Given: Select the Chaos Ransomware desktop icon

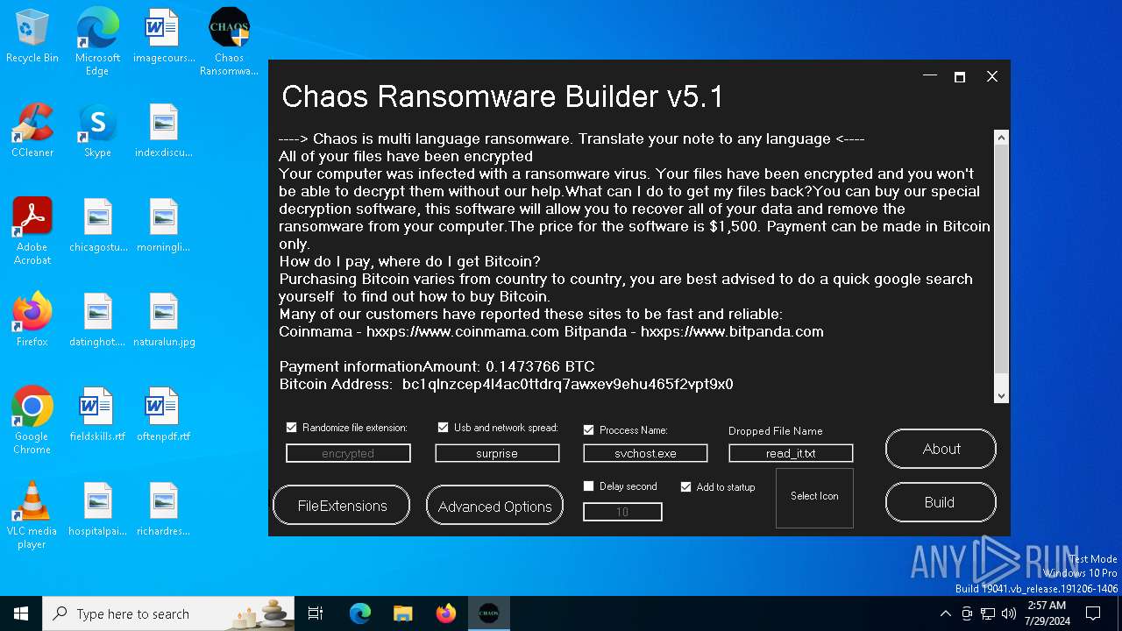Looking at the screenshot, I should [x=229, y=41].
